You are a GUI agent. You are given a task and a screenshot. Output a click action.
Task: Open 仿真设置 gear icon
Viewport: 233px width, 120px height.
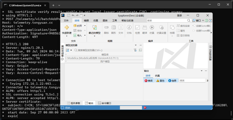tap(161, 27)
